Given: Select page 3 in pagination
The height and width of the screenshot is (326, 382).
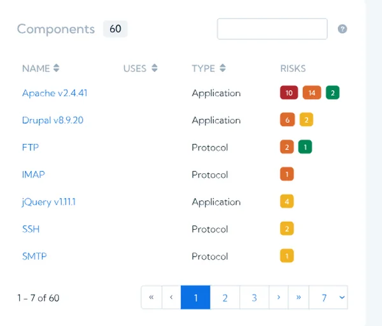Looking at the screenshot, I should click(x=254, y=297).
